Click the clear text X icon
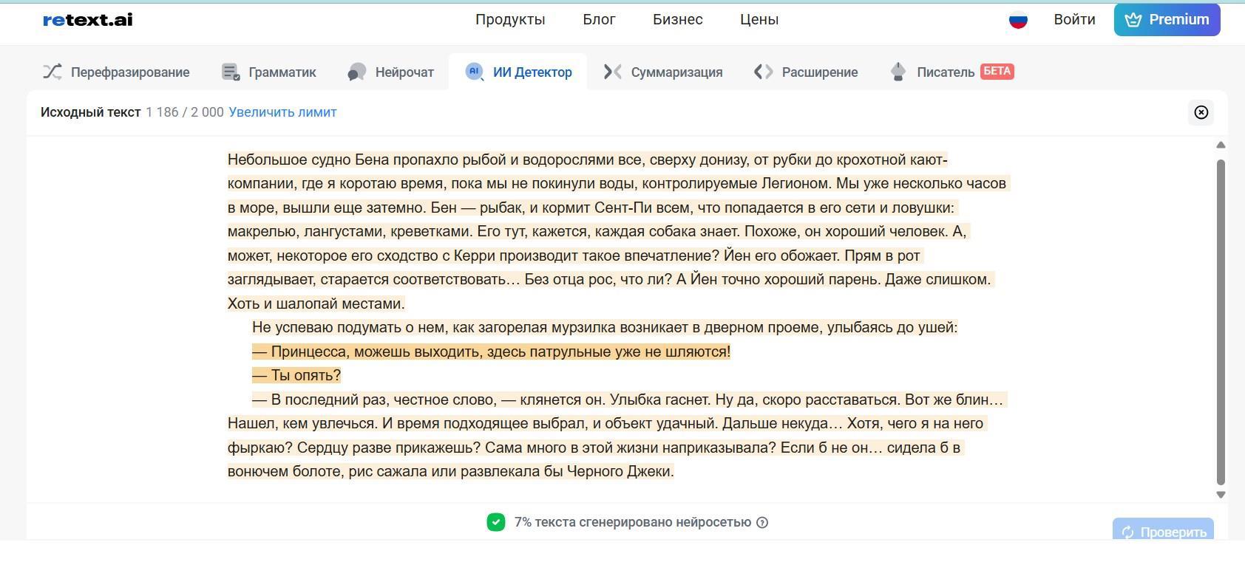The image size is (1245, 562). 1201,112
